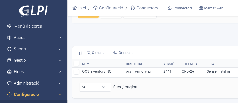Click the Mercat web shop icon

201,8
